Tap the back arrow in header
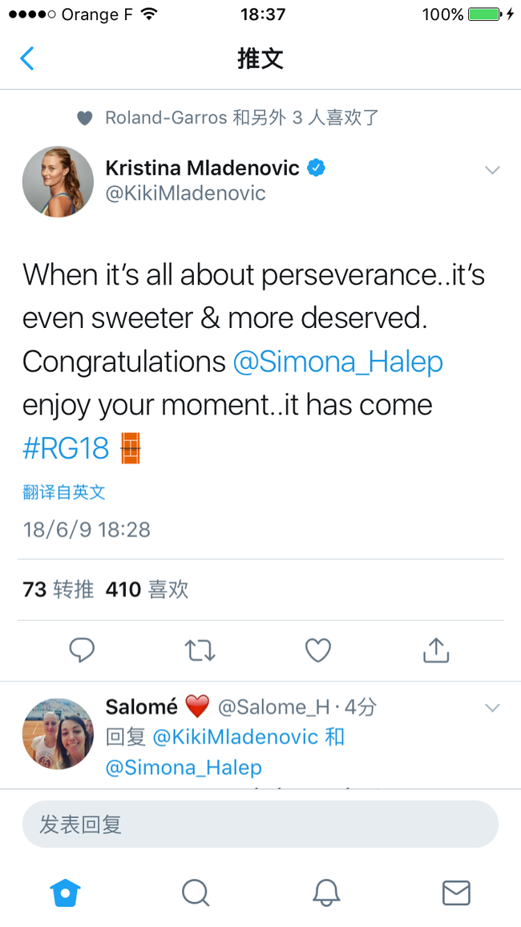521x927 pixels. [27, 59]
